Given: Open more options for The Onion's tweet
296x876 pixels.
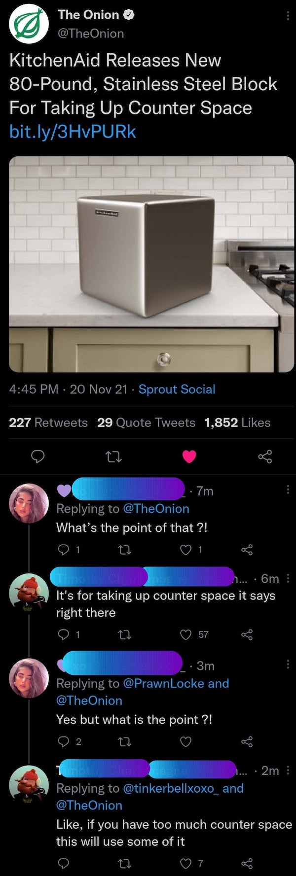Looking at the screenshot, I should (288, 16).
